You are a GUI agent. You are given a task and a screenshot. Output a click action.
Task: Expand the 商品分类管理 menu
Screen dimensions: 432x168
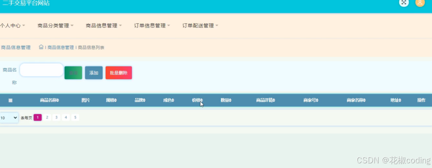click(x=55, y=26)
